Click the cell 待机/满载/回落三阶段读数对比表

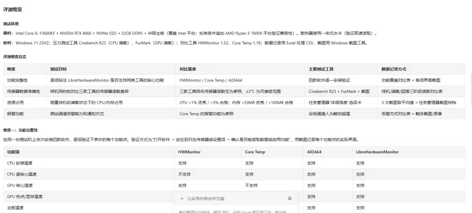coord(412,91)
